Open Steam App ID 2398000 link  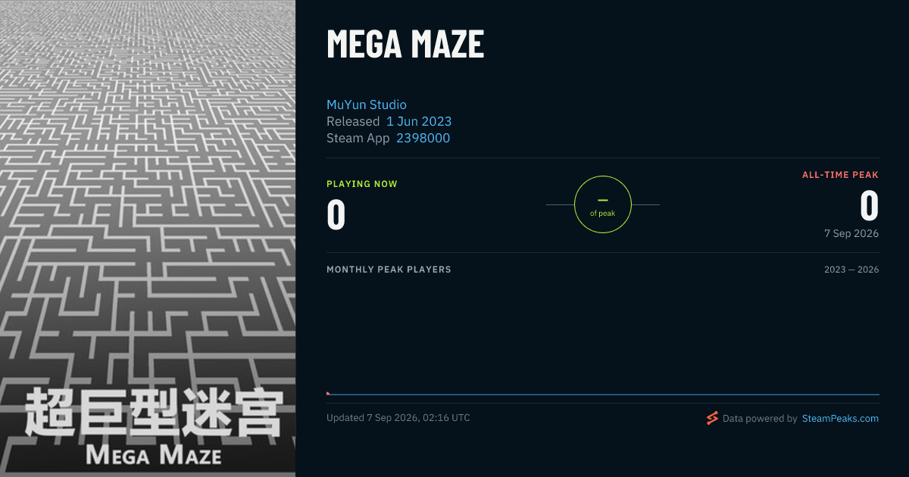[423, 138]
